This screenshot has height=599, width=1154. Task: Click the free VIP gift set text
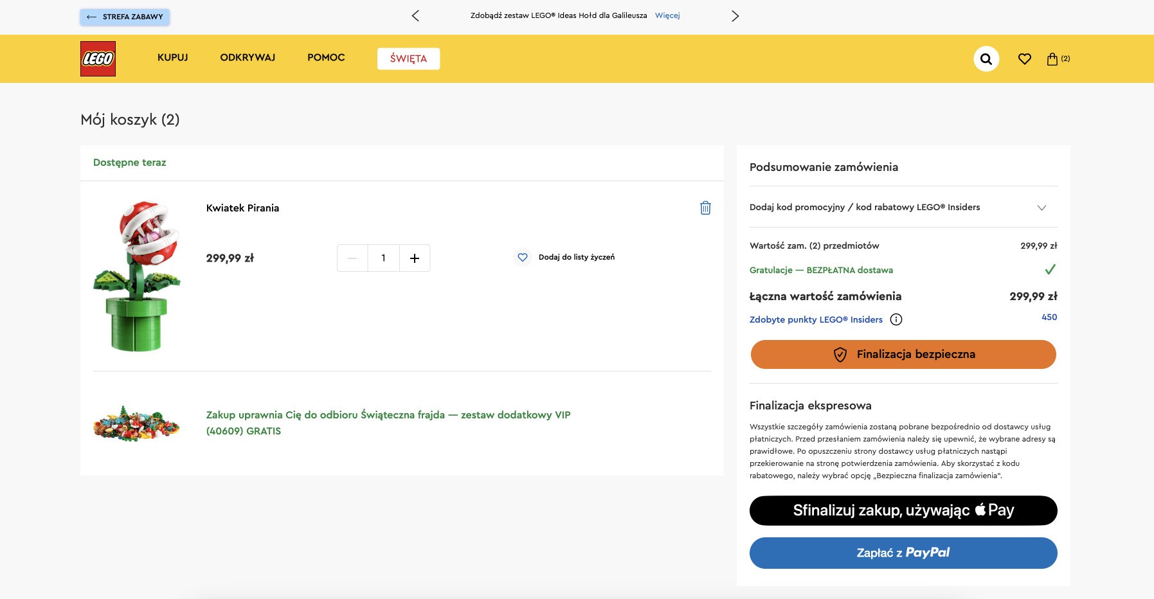point(388,423)
